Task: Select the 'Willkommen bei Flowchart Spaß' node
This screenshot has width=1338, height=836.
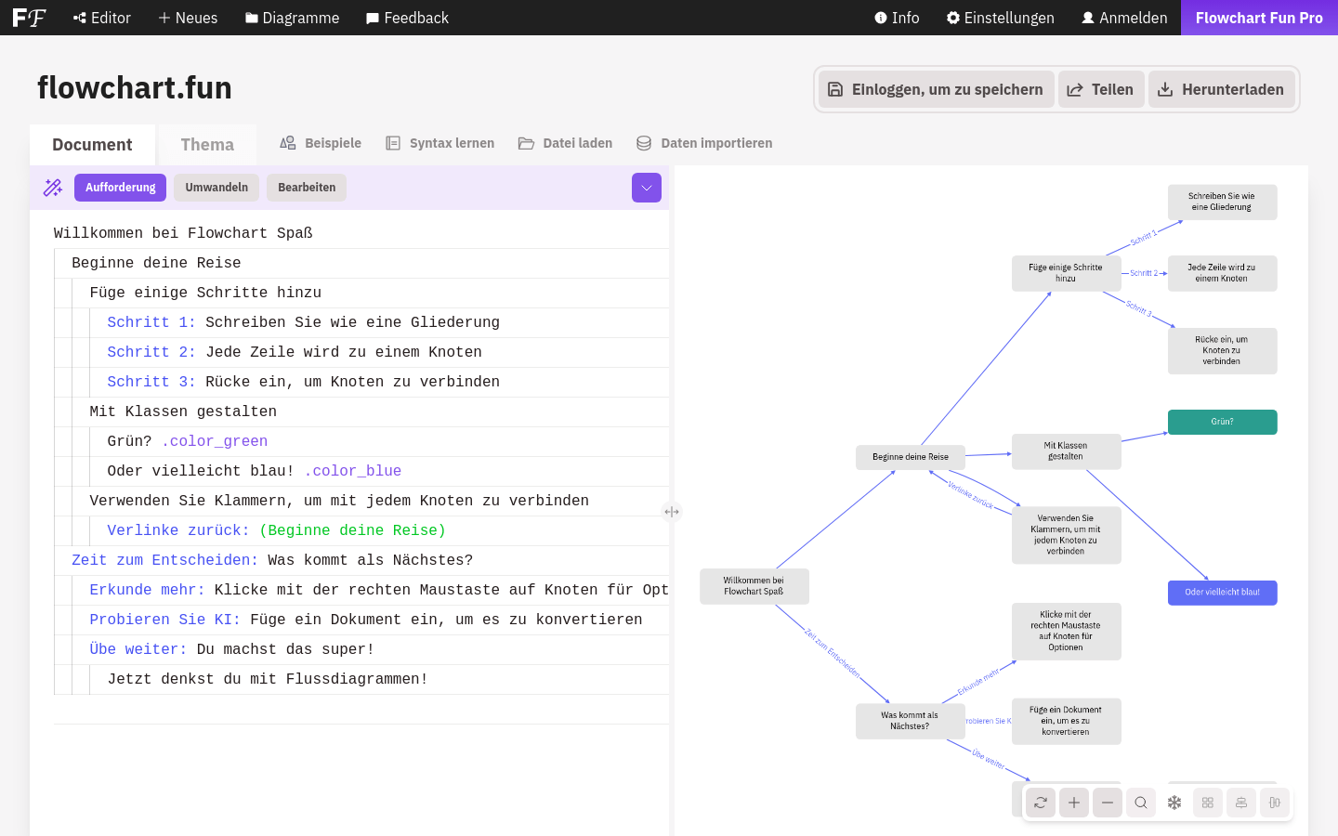Action: pos(754,586)
